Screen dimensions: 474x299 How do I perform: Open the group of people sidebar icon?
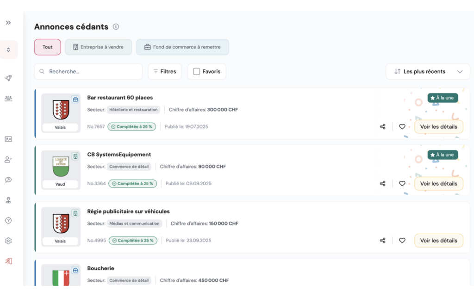(8, 99)
